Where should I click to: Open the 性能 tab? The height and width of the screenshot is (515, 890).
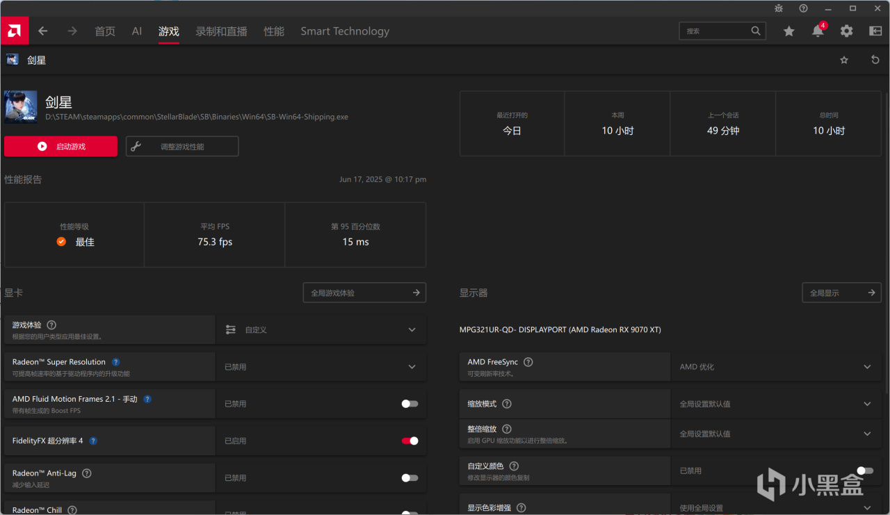tap(274, 31)
